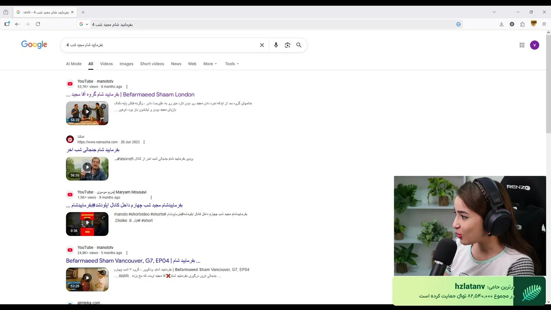
Task: Switch to Web results tab
Action: pyautogui.click(x=192, y=64)
